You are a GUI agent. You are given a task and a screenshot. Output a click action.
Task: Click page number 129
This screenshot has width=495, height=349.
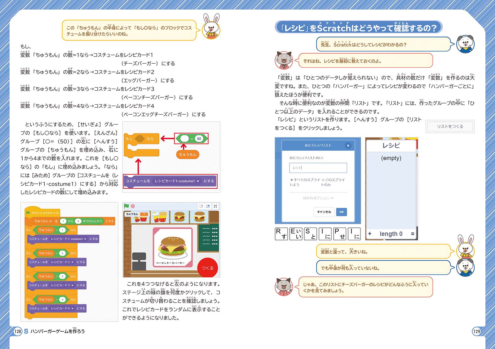(476, 331)
